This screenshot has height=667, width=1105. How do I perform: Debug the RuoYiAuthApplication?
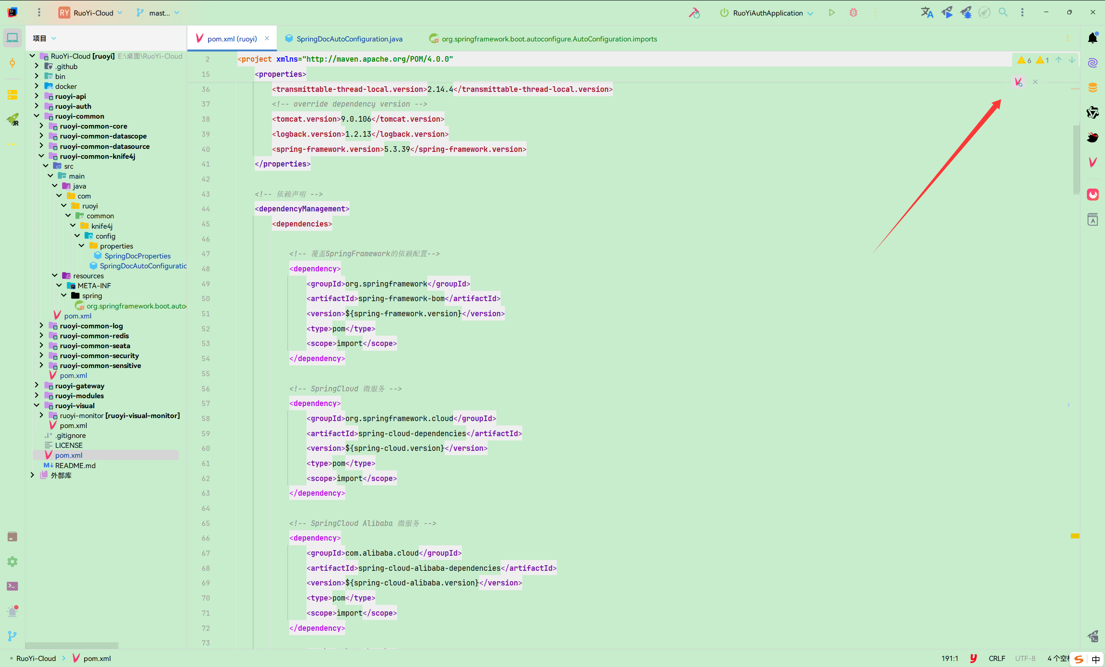tap(853, 12)
